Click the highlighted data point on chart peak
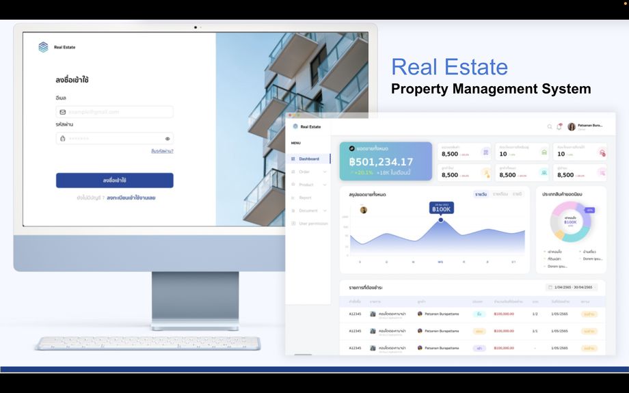Screen dimensions: 629x393 coord(441,220)
